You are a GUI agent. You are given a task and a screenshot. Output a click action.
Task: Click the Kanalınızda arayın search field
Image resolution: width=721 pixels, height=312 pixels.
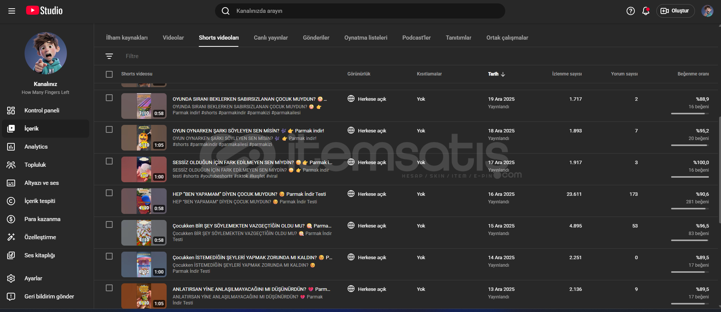click(359, 11)
